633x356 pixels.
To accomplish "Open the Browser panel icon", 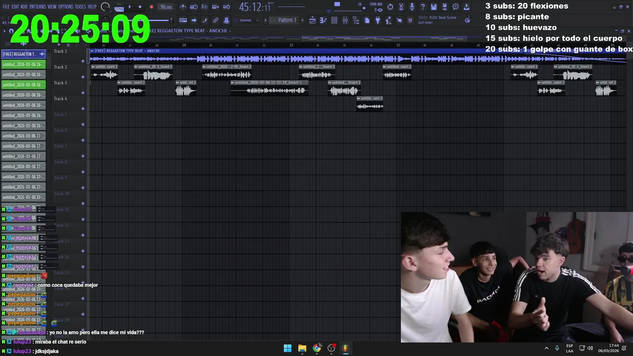I will pyautogui.click(x=356, y=20).
